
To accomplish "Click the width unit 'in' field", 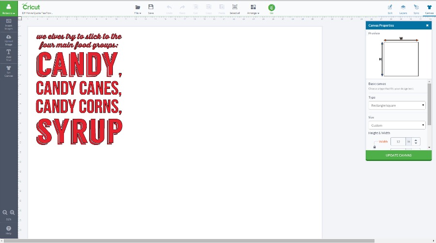I will coord(408,142).
